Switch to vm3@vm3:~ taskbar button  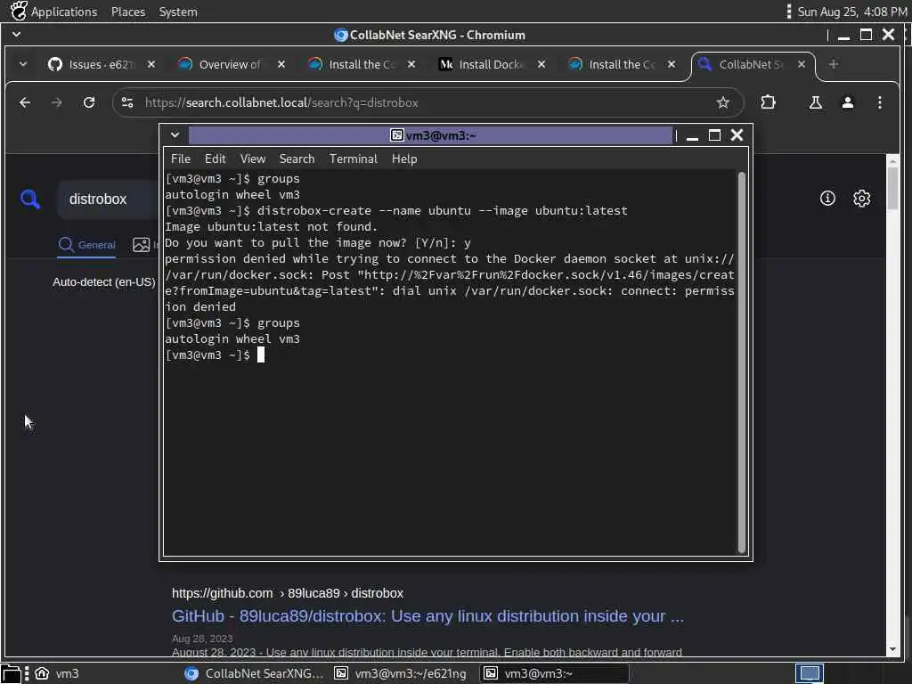[x=554, y=673]
